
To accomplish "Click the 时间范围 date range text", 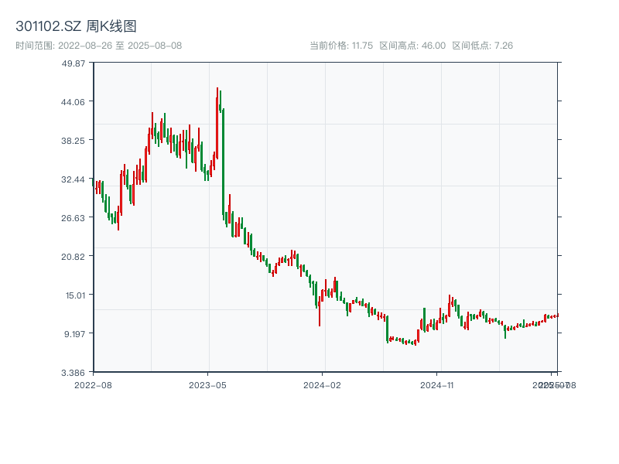I will 98,46.
